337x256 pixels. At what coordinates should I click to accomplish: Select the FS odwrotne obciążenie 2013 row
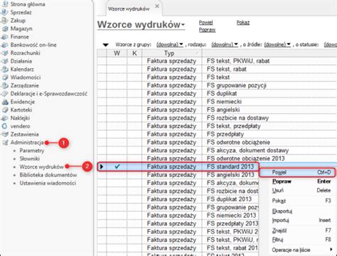(x=217, y=158)
